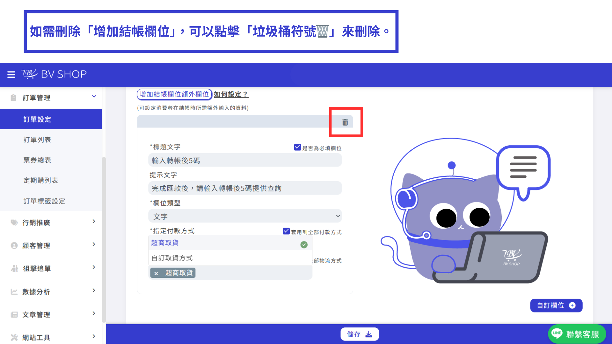Click the 標題文字 input field
The height and width of the screenshot is (344, 612).
click(x=245, y=160)
